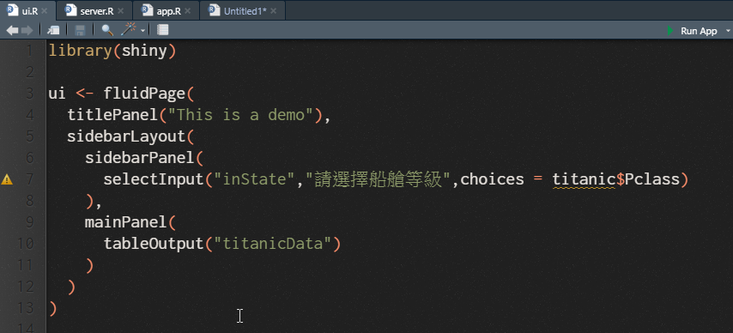Image resolution: width=733 pixels, height=333 pixels.
Task: Open the Code Tools dropdown arrow
Action: click(142, 32)
